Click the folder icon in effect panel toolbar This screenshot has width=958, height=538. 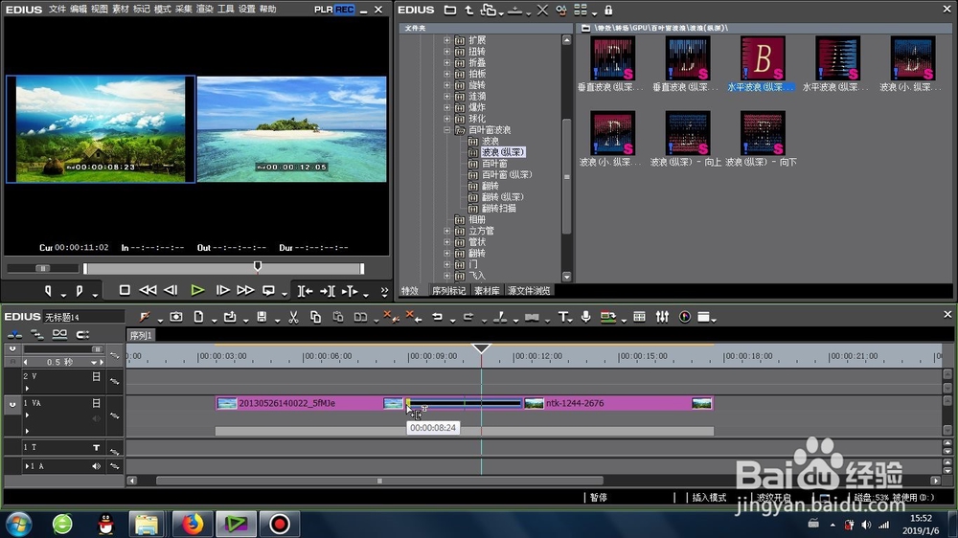(x=450, y=10)
